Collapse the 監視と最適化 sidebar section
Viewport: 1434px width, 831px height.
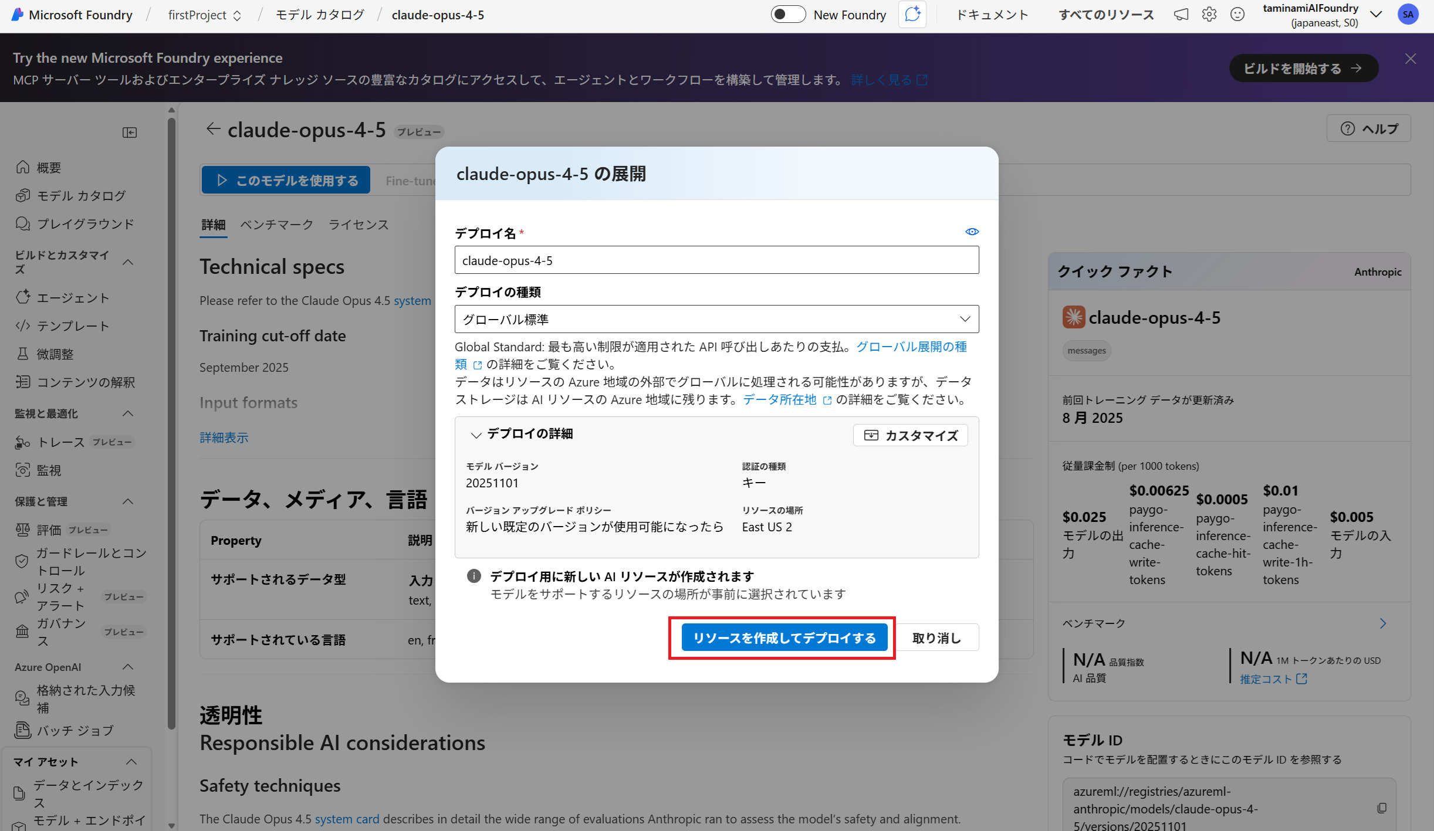click(128, 413)
